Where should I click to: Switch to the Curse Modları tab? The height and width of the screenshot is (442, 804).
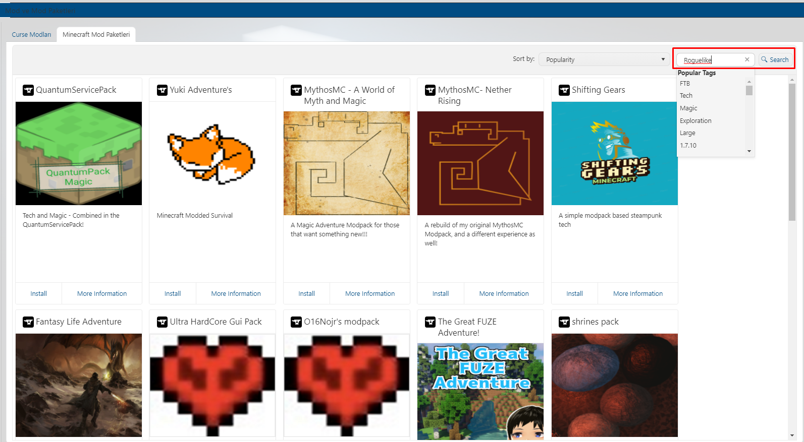[x=31, y=35]
